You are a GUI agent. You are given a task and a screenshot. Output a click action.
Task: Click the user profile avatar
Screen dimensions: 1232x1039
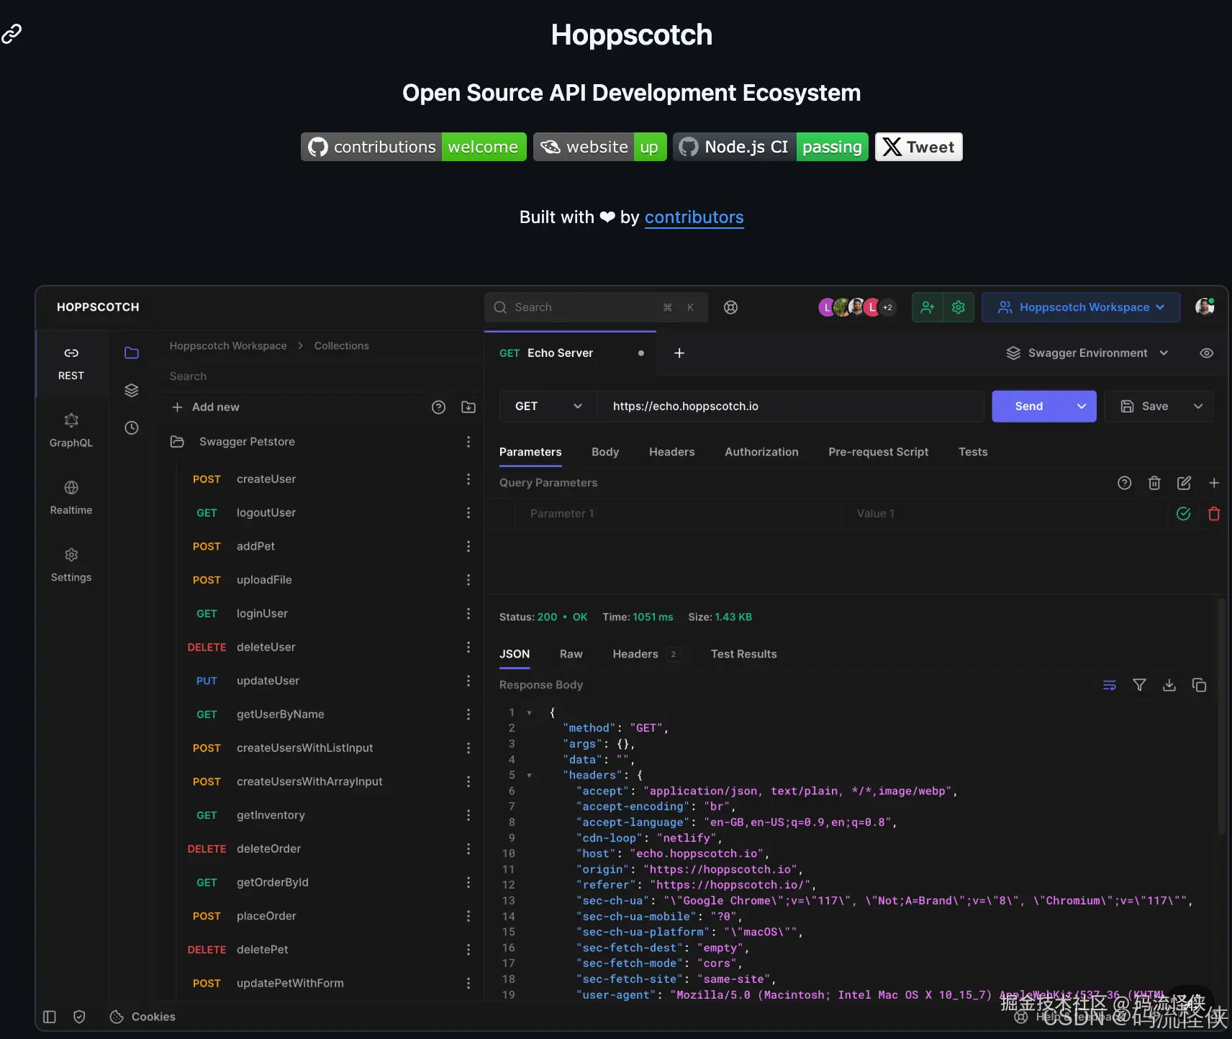pos(1205,307)
